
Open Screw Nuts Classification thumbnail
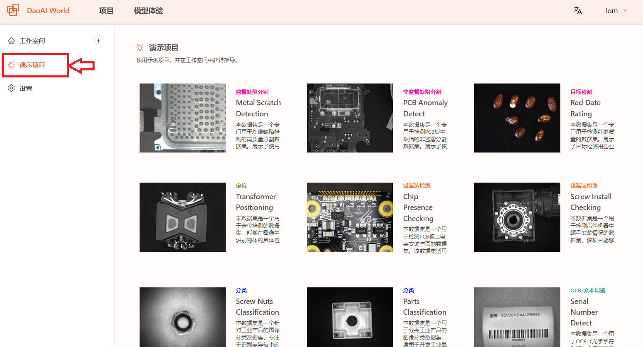click(183, 317)
